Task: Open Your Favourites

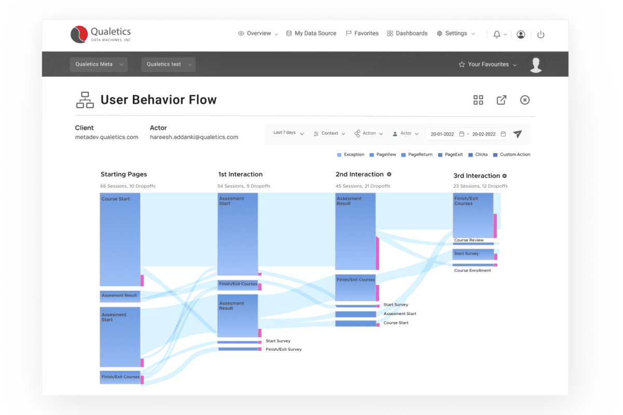Action: coord(487,64)
